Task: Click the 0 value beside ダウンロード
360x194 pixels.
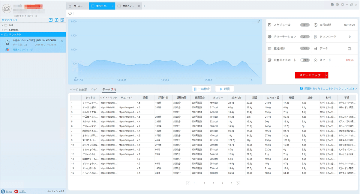Action: coord(349,37)
